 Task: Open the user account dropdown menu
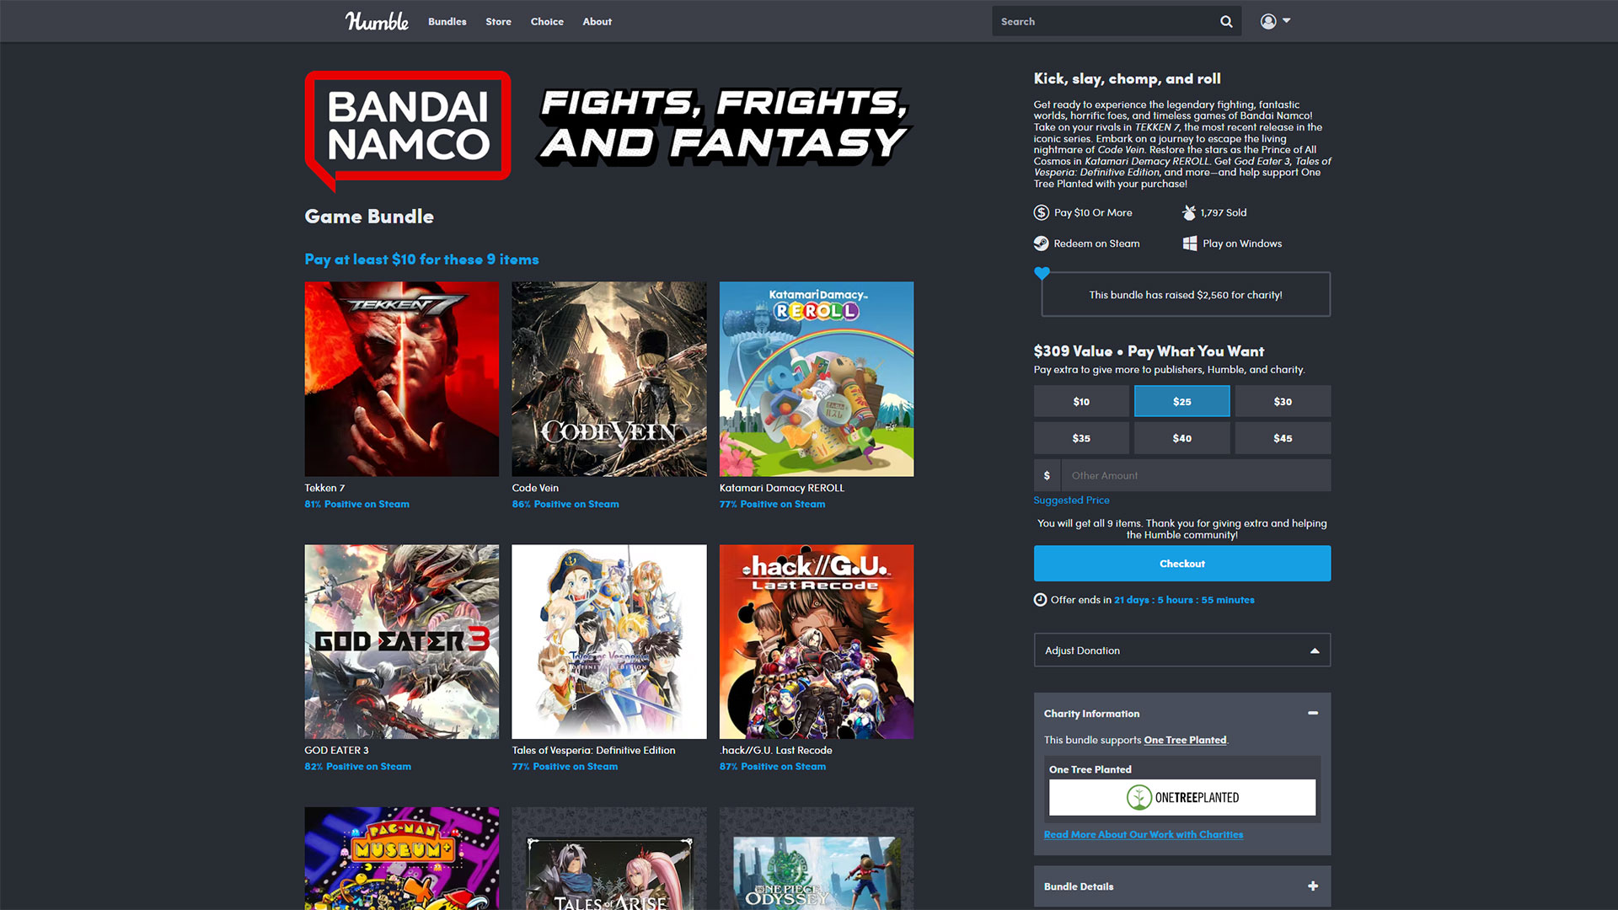tap(1273, 20)
